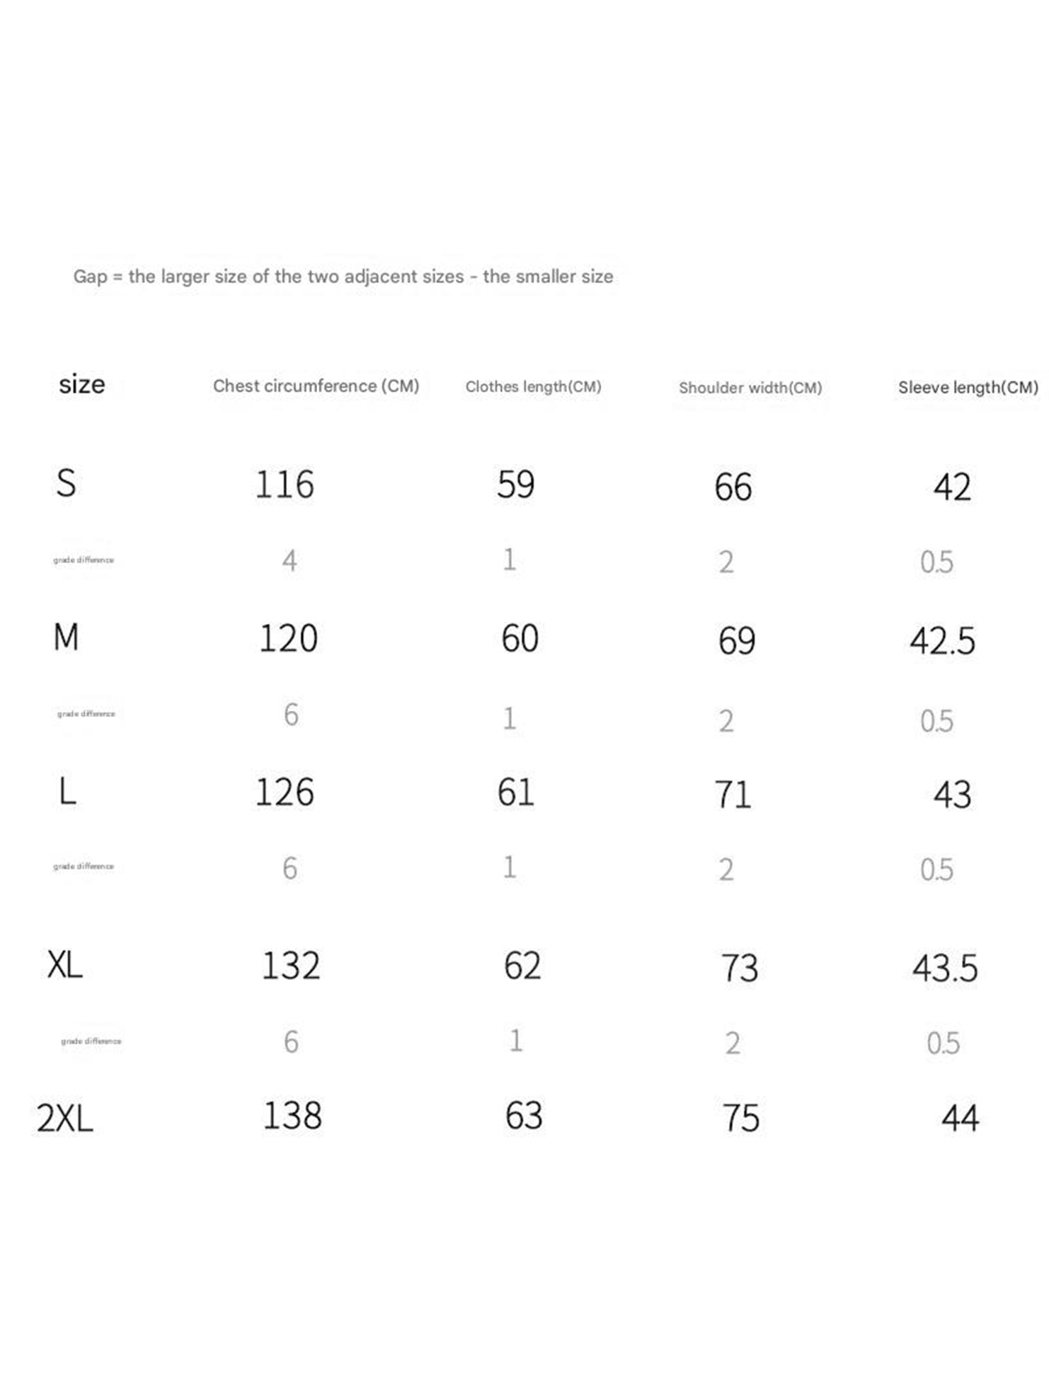Select the 2XL size row label
The height and width of the screenshot is (1391, 1049).
[65, 1119]
